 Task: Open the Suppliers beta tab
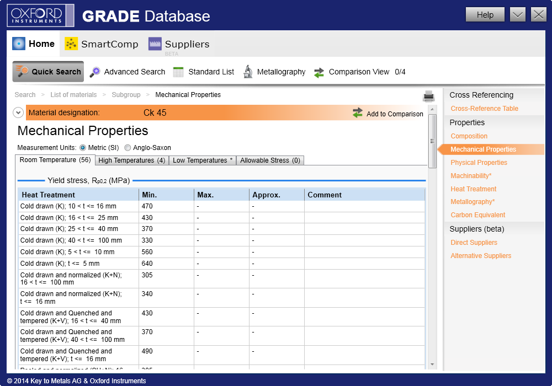pos(179,44)
